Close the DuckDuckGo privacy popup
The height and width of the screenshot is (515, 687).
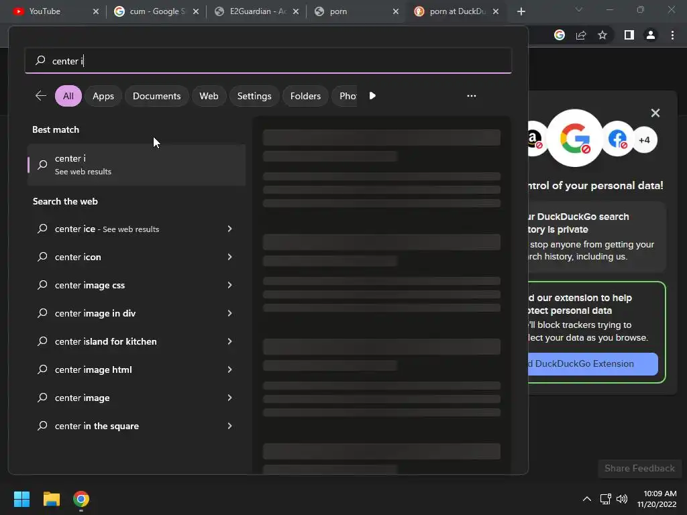655,113
